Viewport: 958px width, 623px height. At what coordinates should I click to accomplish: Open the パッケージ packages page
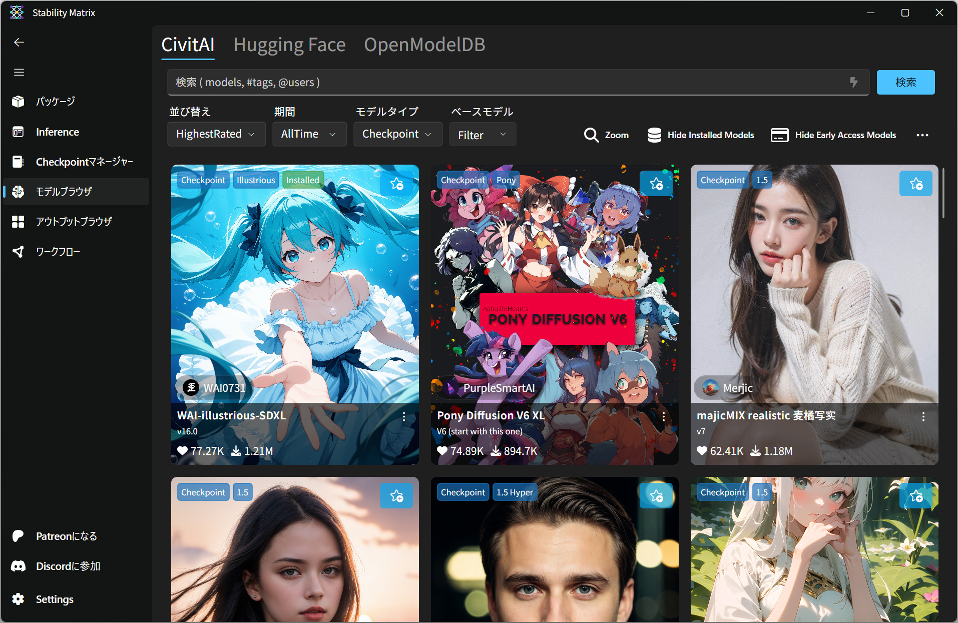pyautogui.click(x=55, y=102)
